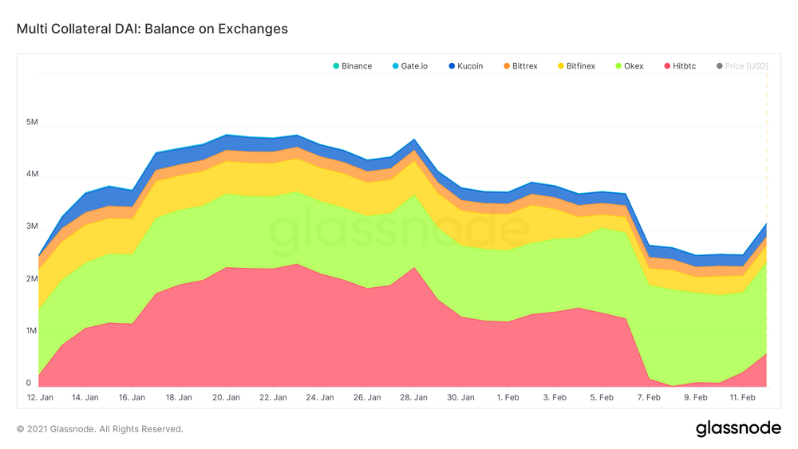
Task: Click the Gate.io cyan legend dot
Action: point(396,66)
